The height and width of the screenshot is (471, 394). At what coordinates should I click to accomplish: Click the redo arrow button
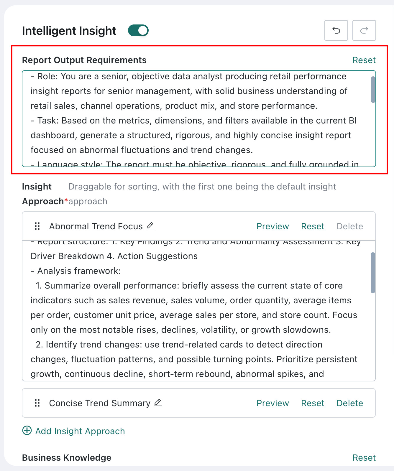coord(364,30)
